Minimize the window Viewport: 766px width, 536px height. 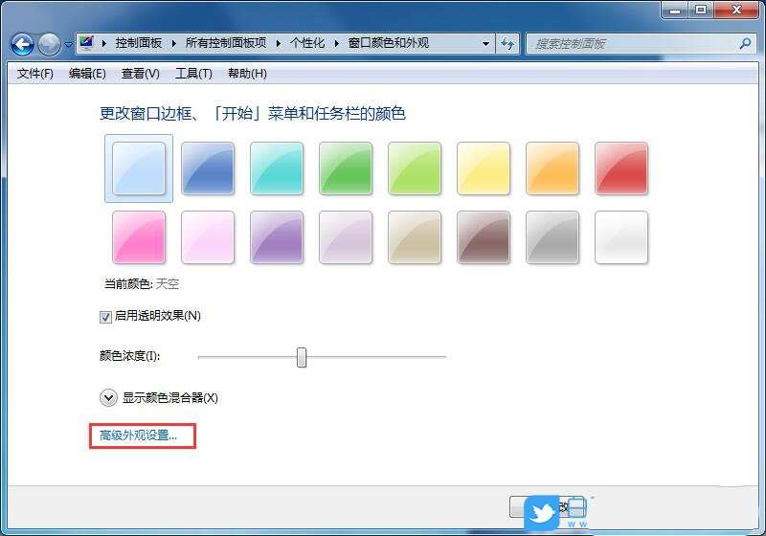675,10
